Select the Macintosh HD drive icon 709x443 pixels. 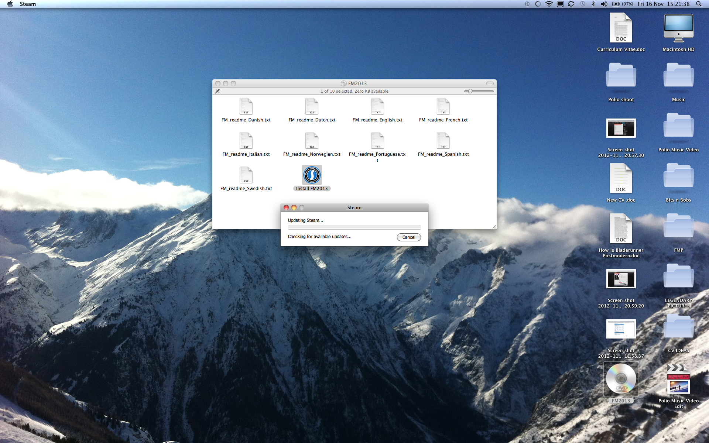(679, 28)
